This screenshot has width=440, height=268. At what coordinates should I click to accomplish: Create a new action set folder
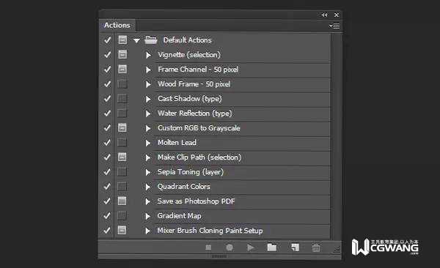[x=271, y=247]
